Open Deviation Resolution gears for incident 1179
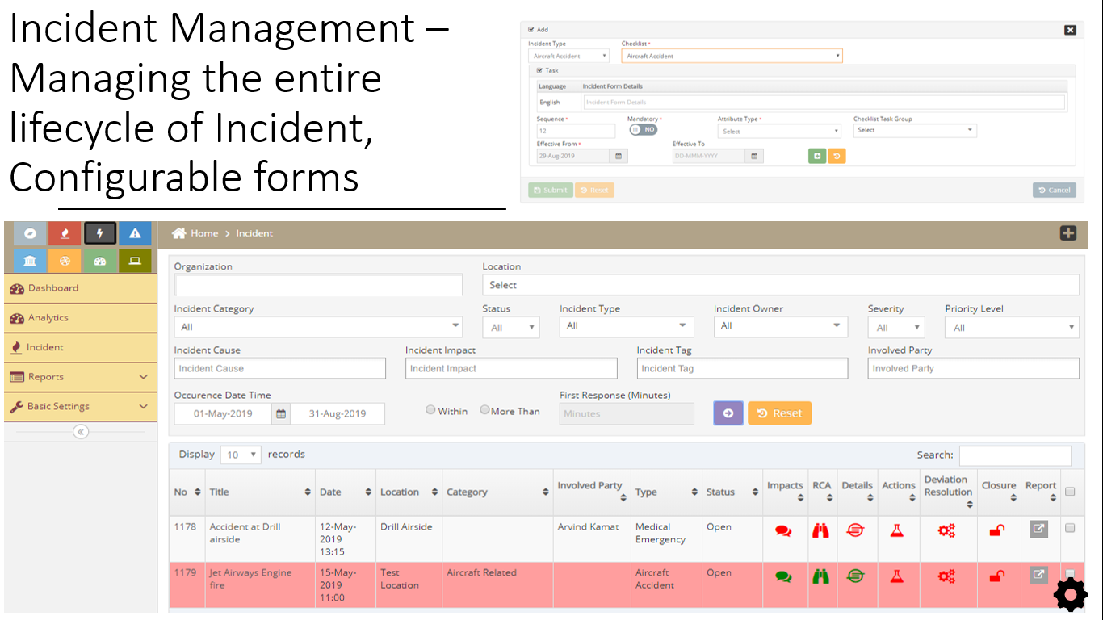 [x=946, y=576]
